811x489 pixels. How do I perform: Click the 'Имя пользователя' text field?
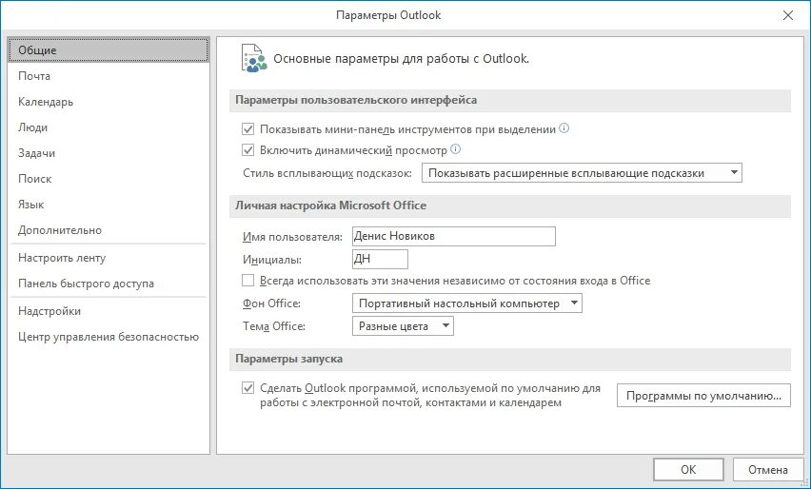pos(452,236)
